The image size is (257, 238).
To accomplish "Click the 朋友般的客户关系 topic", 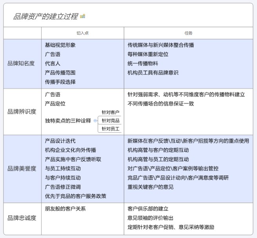I will (65, 209).
